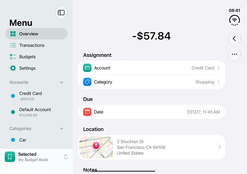Click the blue Category tag icon
247x174 pixels.
(x=87, y=82)
